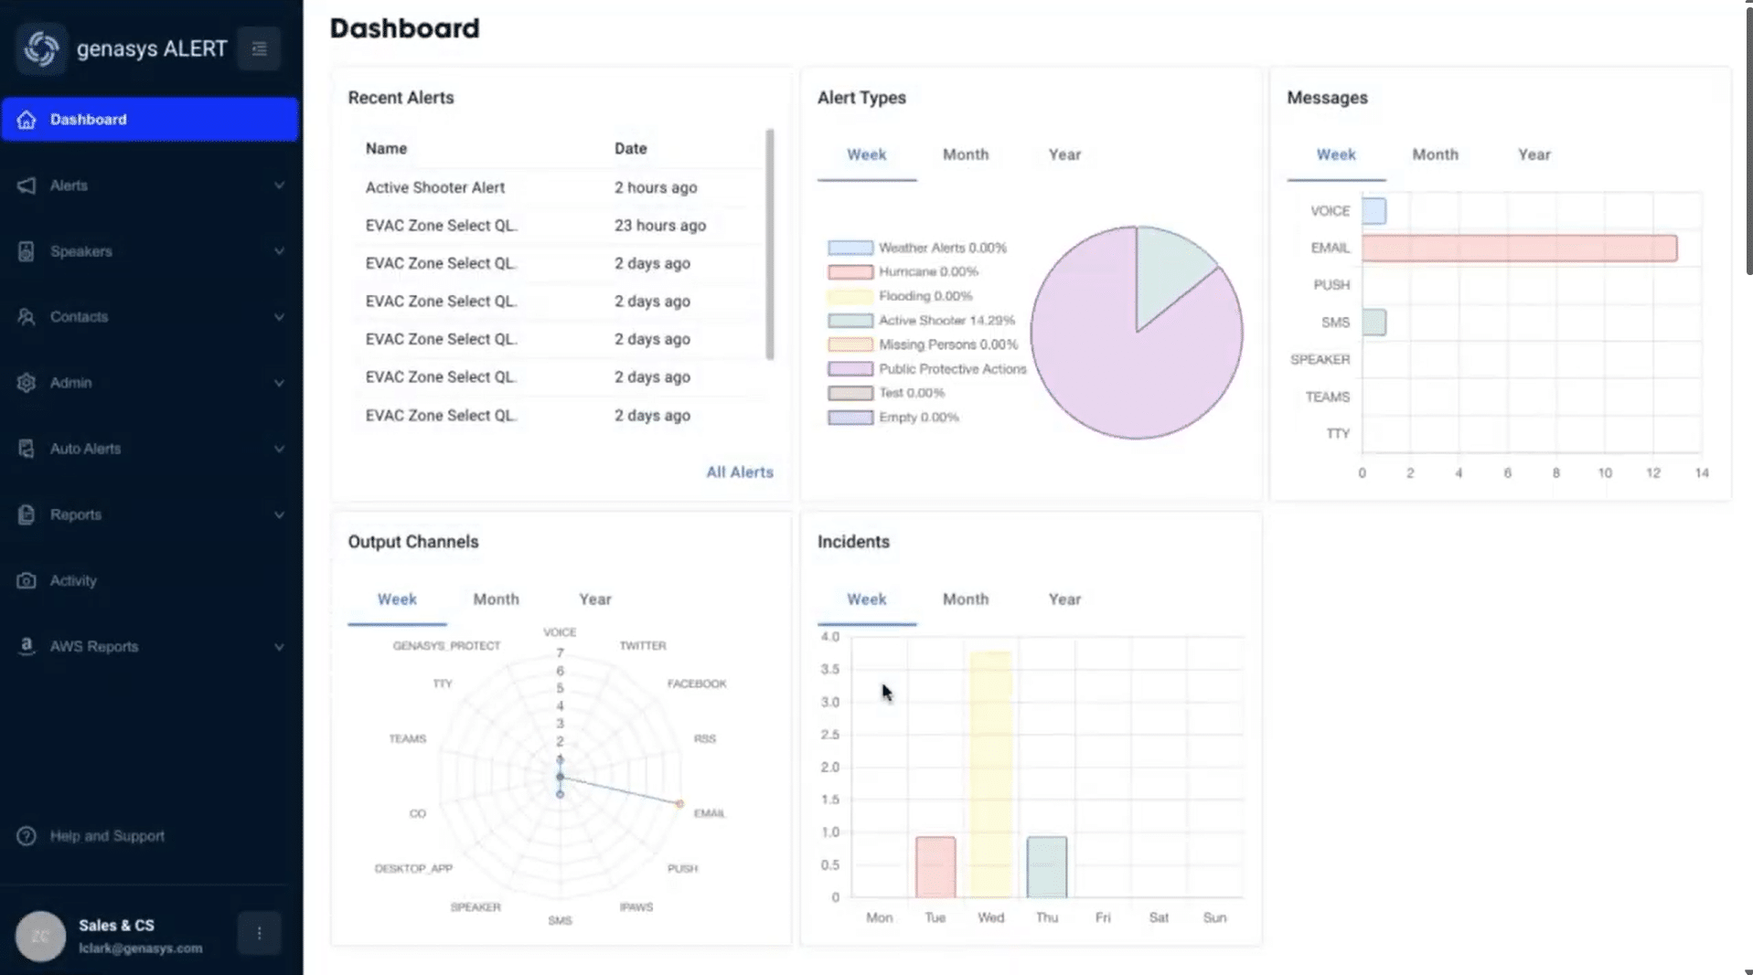
Task: Click the EMAIL bar in Messages chart
Action: 1519,249
